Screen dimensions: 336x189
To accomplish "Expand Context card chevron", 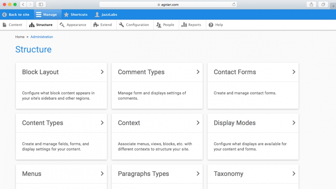I will [x=198, y=123].
